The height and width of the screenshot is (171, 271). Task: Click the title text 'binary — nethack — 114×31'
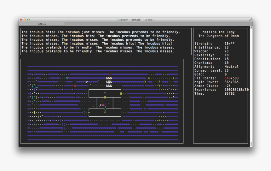(x=137, y=20)
